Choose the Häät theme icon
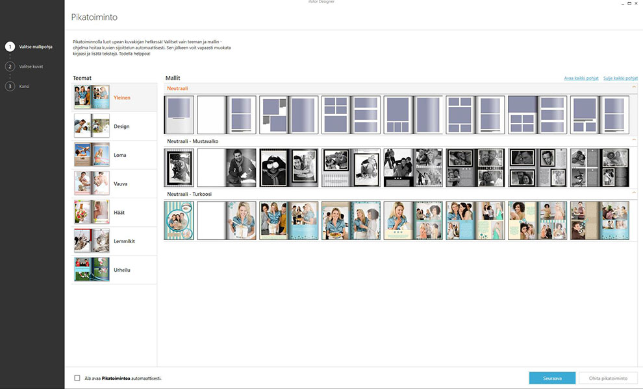643x389 pixels. click(x=92, y=212)
